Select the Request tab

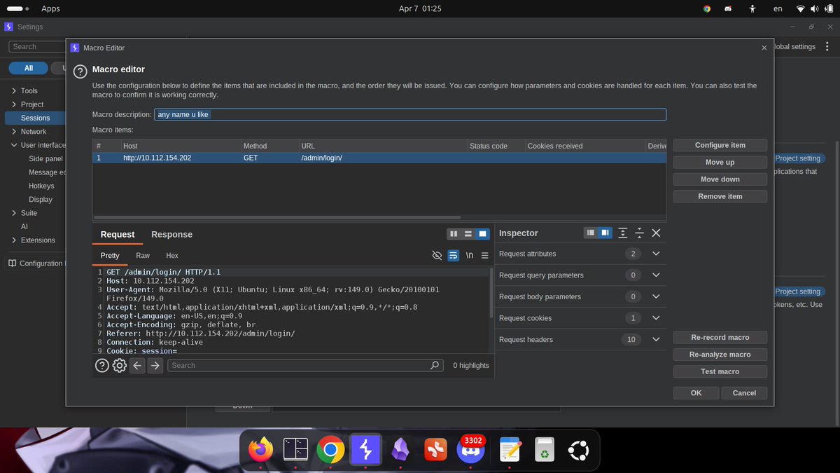(x=118, y=235)
